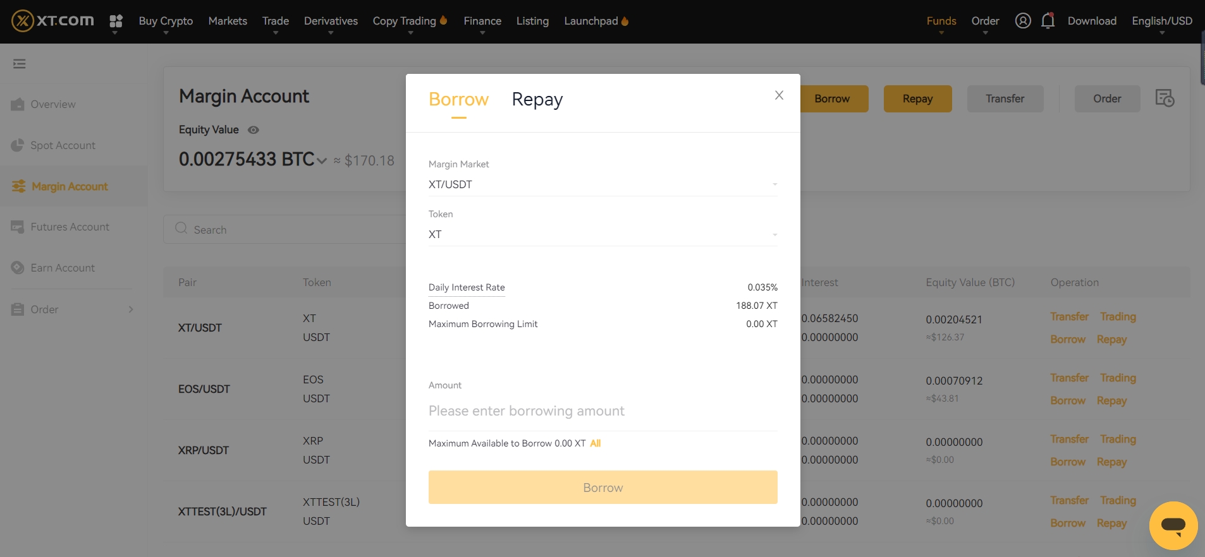Screen dimensions: 1205x557
Task: Open the Markets menu item
Action: [228, 21]
